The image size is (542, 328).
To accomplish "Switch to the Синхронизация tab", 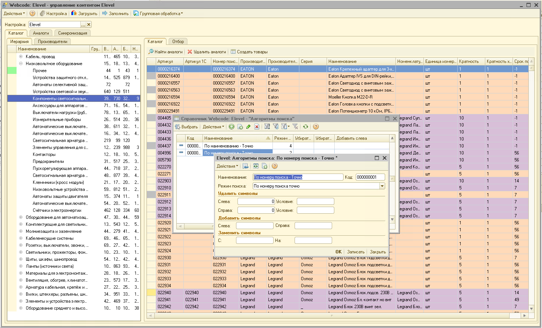I will pos(73,33).
